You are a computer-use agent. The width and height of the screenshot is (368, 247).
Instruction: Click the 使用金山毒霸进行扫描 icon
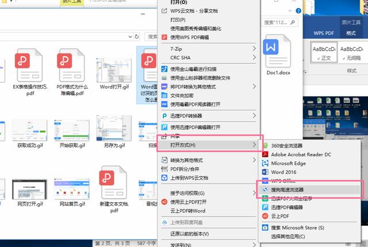tap(164, 69)
